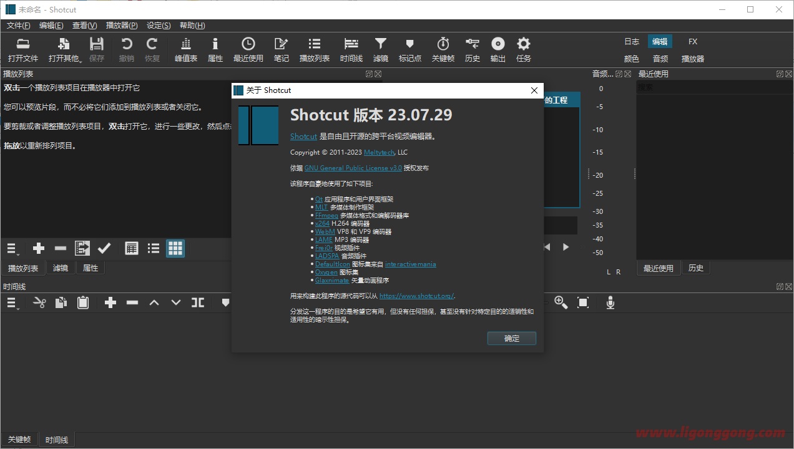The width and height of the screenshot is (794, 449).
Task: Open the GNU General Public License link
Action: pos(353,168)
